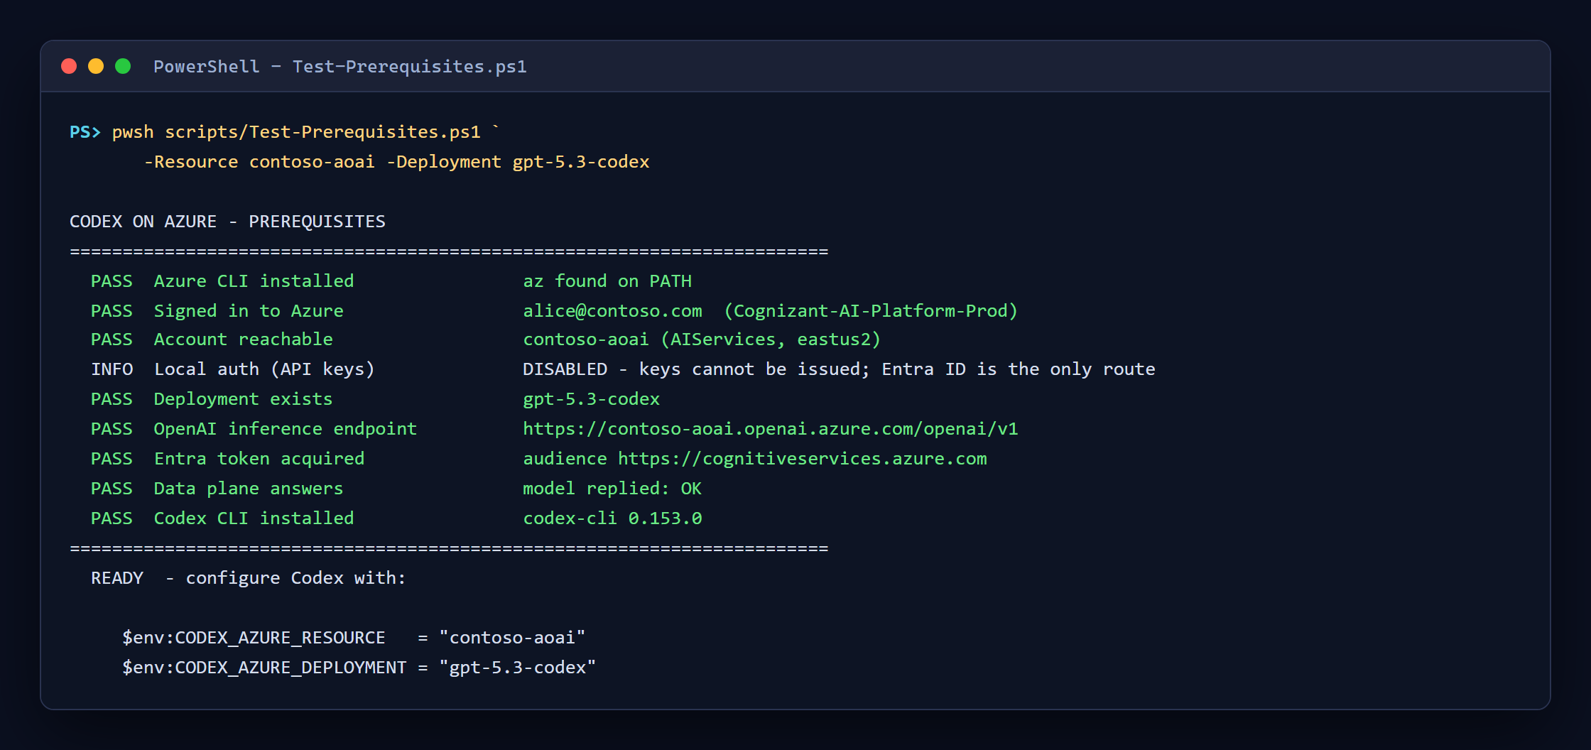Click 'alice@contoso.com' account text

613,311
